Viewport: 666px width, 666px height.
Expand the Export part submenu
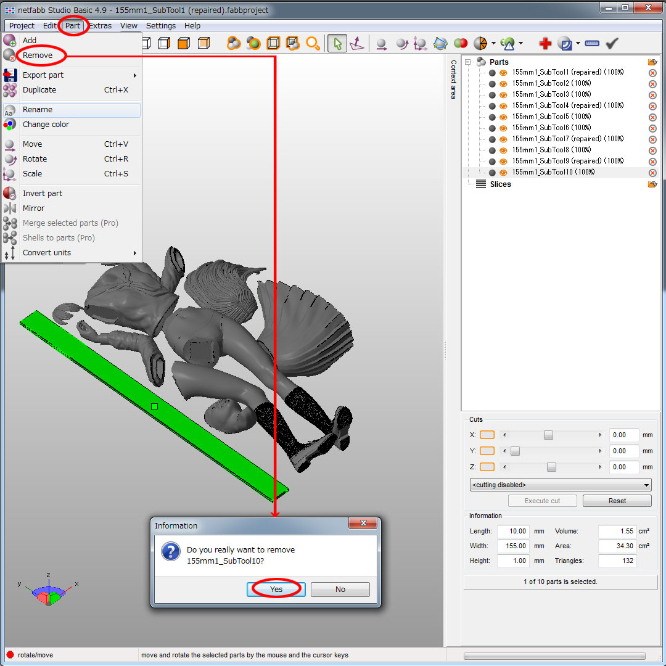point(72,75)
